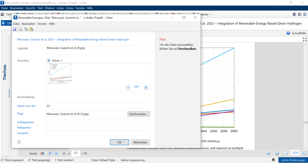The width and height of the screenshot is (308, 163).
Task: Click the Beschreibung text field
Action: pos(98,98)
